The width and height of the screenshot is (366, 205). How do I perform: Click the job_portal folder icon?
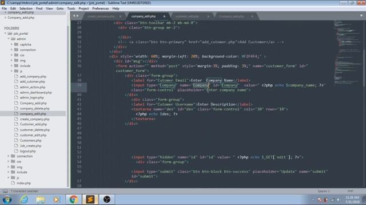pos(10,34)
